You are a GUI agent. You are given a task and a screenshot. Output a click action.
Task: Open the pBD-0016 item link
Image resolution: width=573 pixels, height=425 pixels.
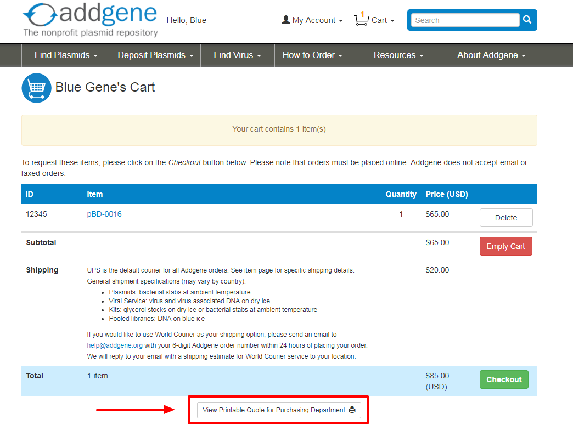pyautogui.click(x=104, y=214)
